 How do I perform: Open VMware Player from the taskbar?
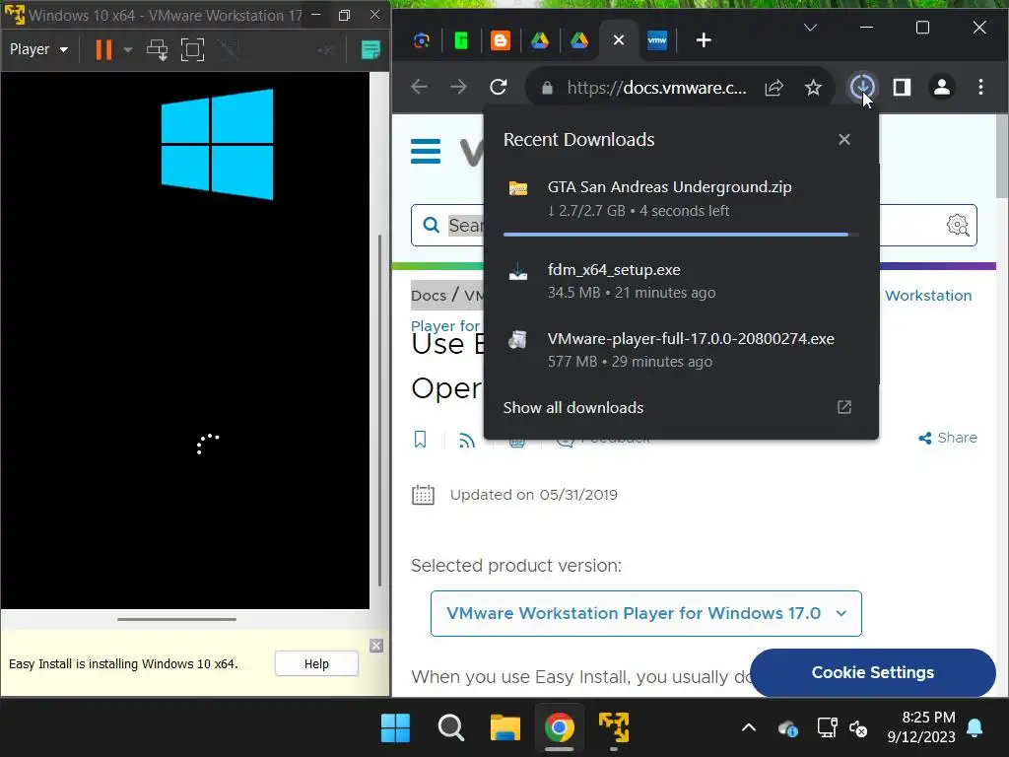pyautogui.click(x=614, y=728)
